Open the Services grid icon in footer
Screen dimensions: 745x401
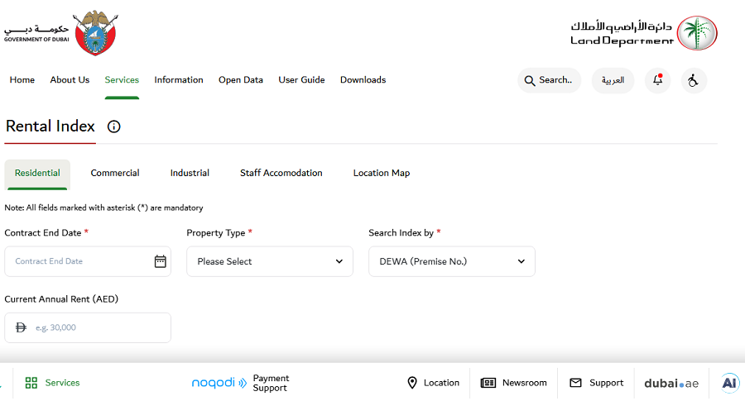click(31, 383)
